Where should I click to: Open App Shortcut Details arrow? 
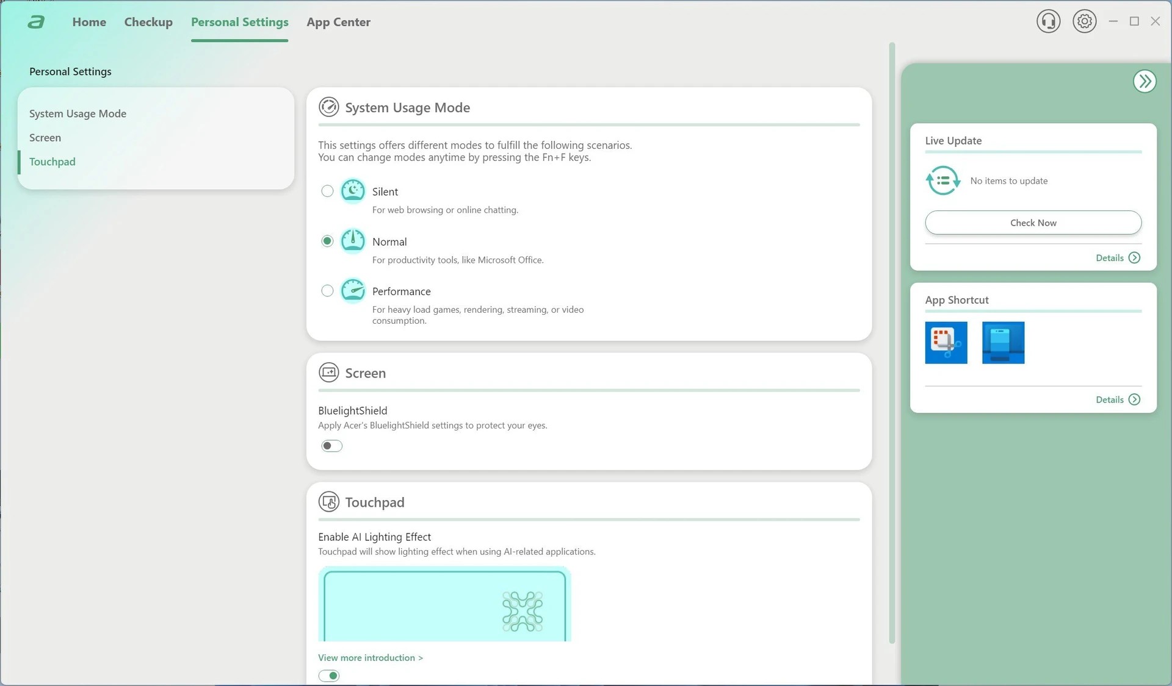(1134, 399)
